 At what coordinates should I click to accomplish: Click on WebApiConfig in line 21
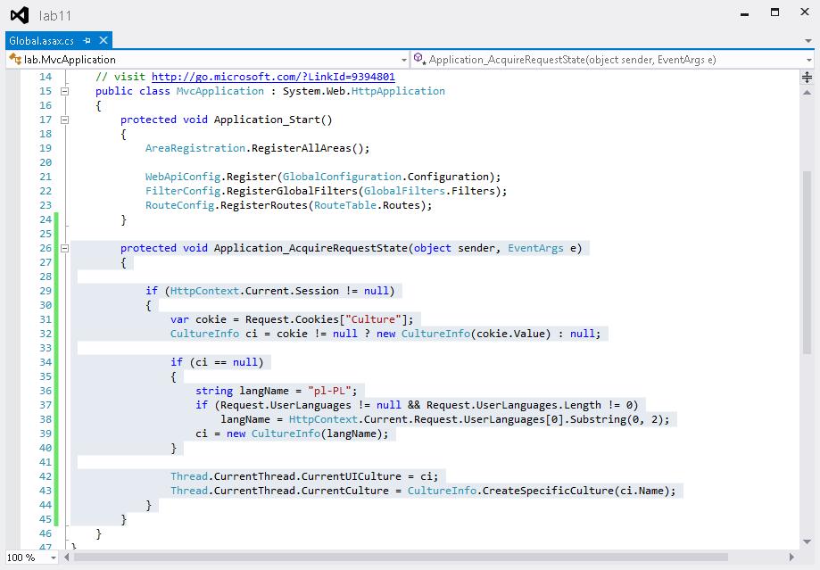[183, 177]
